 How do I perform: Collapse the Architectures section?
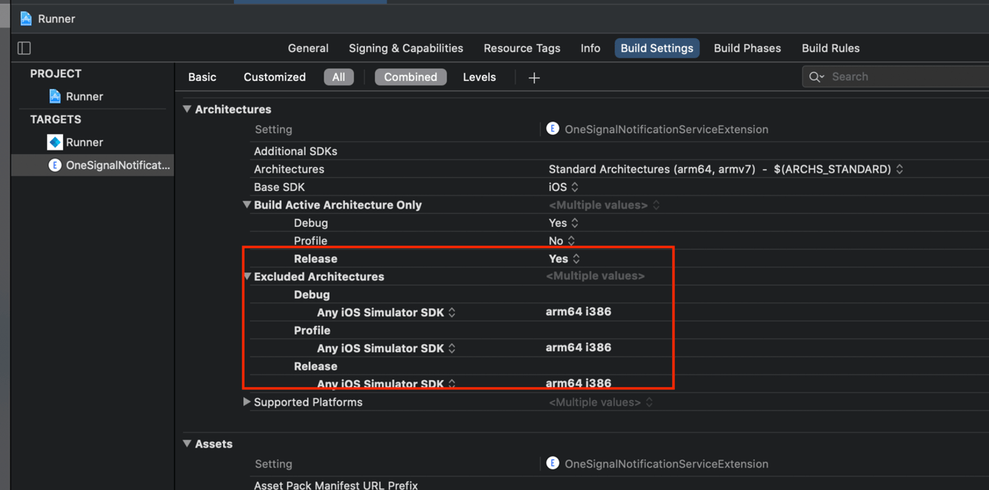tap(188, 109)
